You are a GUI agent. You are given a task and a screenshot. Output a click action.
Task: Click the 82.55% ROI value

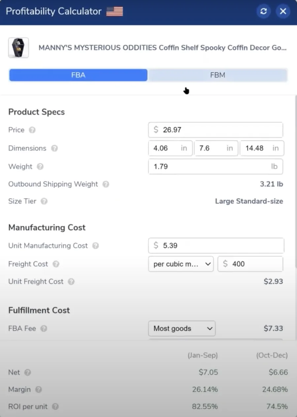tap(205, 406)
